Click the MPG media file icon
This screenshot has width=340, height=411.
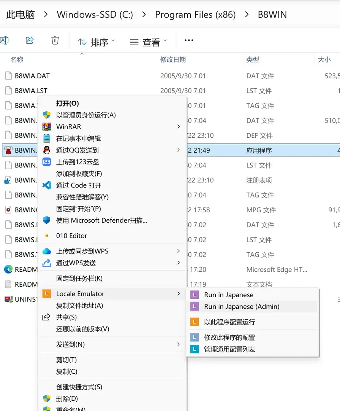[8, 210]
